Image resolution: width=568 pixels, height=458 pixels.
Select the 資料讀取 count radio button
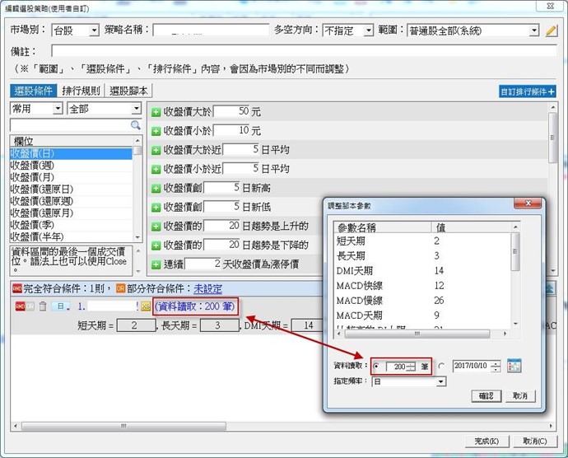[x=377, y=367]
